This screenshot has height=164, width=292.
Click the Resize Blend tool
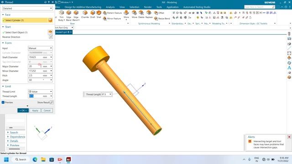point(162,18)
